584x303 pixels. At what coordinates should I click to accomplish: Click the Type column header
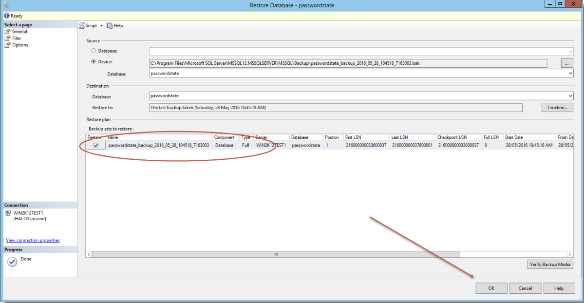(x=246, y=137)
